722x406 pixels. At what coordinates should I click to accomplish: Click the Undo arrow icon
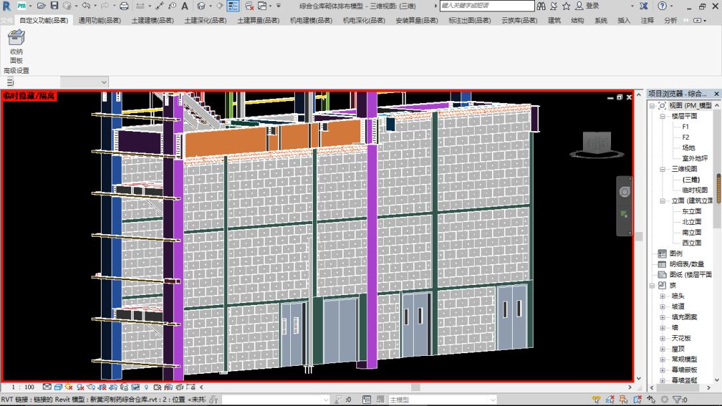pyautogui.click(x=86, y=6)
